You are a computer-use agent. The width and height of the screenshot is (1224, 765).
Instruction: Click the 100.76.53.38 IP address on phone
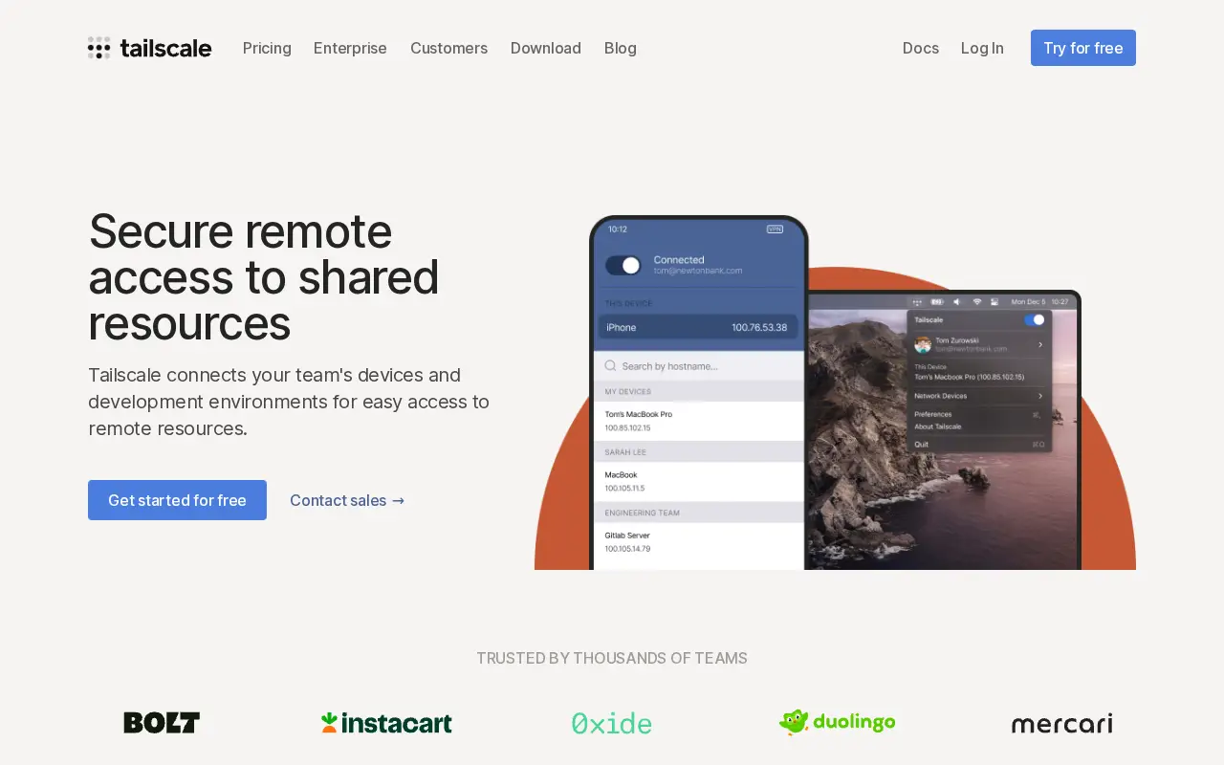pos(759,327)
